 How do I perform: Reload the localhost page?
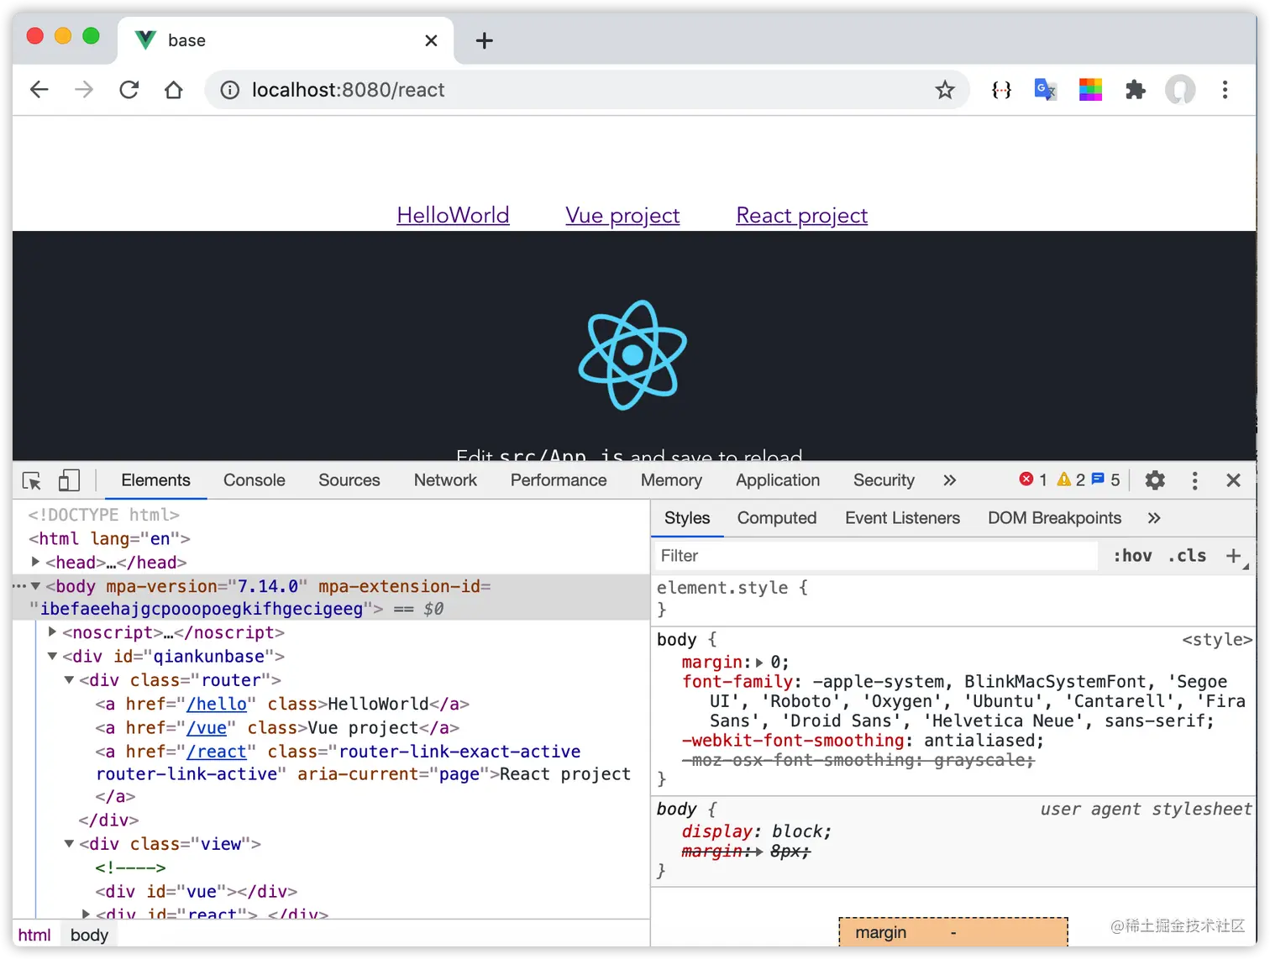pyautogui.click(x=129, y=90)
